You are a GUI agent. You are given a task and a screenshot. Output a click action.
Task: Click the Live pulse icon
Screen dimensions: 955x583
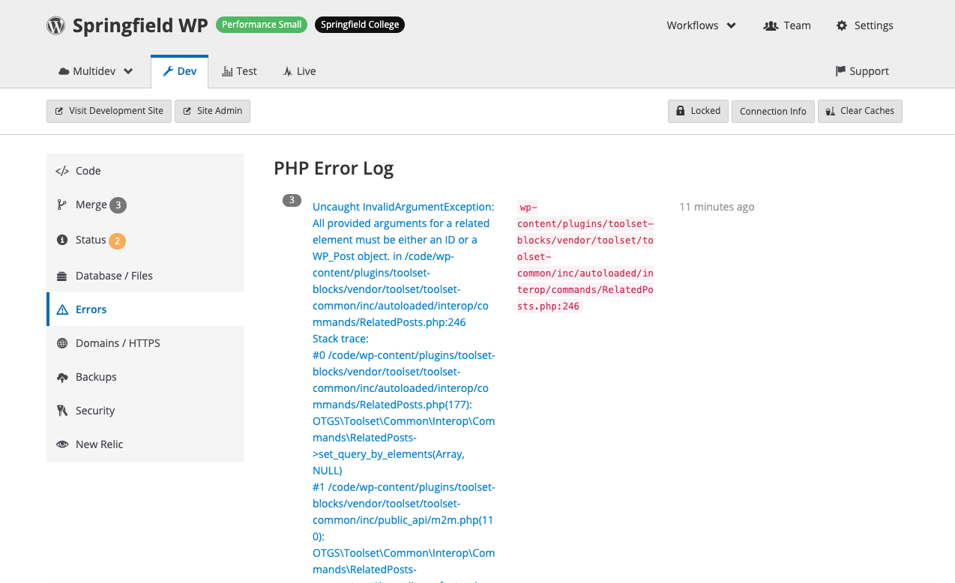[x=287, y=71]
